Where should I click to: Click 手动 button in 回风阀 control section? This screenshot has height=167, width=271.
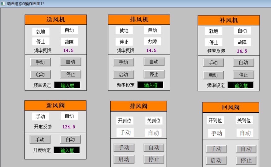[216, 149]
